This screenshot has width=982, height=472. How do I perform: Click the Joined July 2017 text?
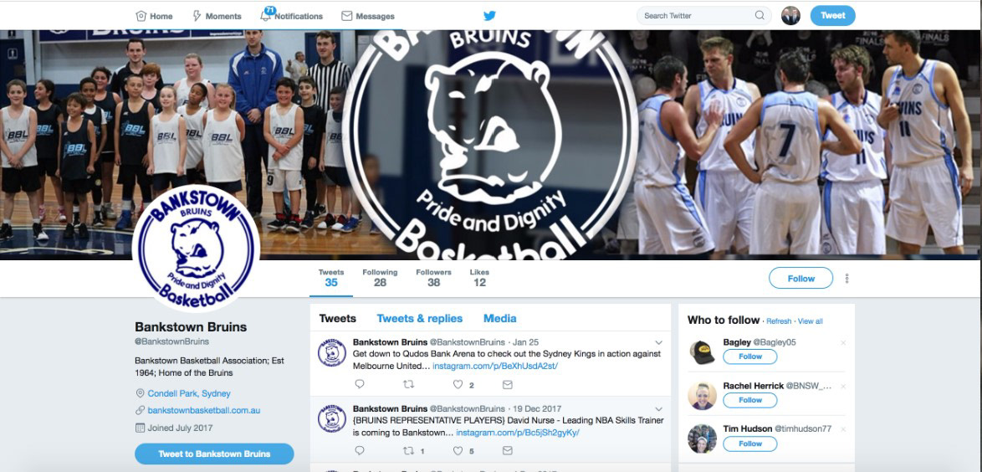(180, 428)
